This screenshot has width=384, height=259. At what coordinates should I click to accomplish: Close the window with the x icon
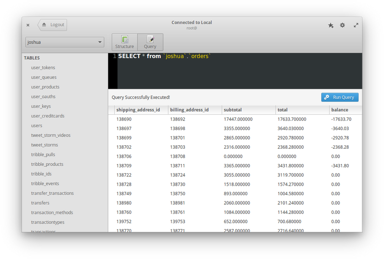(28, 25)
